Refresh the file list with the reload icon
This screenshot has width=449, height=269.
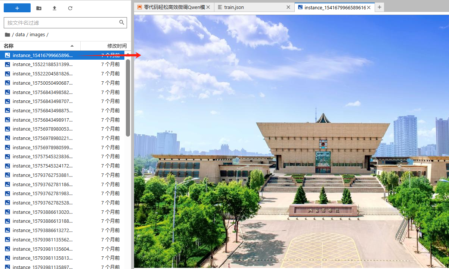[70, 8]
